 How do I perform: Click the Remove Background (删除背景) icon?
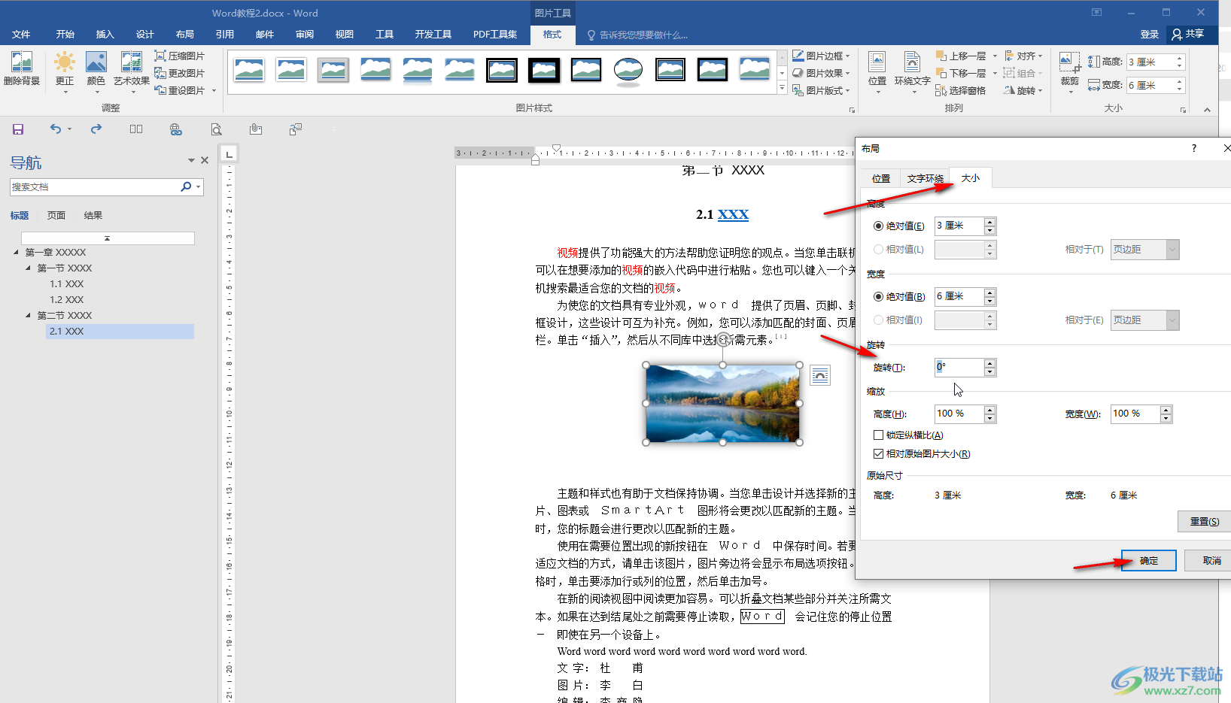[22, 68]
